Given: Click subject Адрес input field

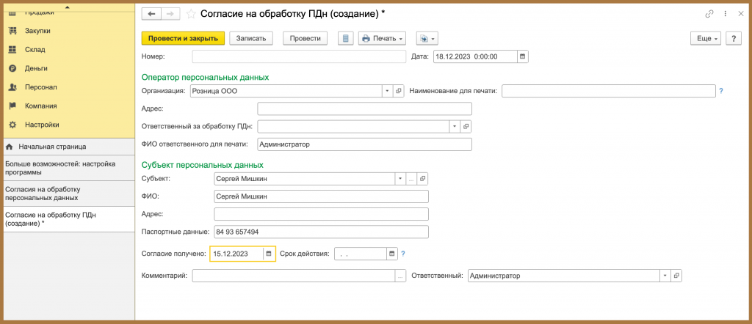Looking at the screenshot, I should [x=321, y=214].
